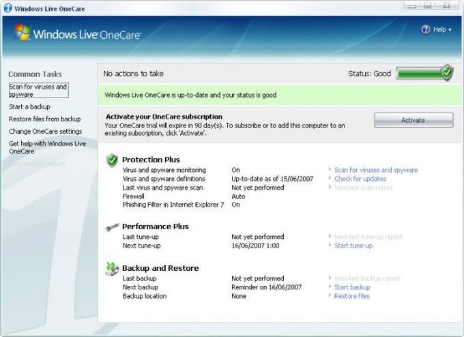Image resolution: width=464 pixels, height=337 pixels.
Task: Click 'No actions to take' text
Action: (x=133, y=74)
